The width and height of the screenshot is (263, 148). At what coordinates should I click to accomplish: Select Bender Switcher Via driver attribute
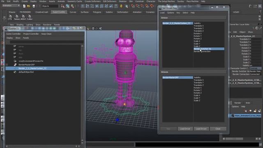[x=209, y=49]
